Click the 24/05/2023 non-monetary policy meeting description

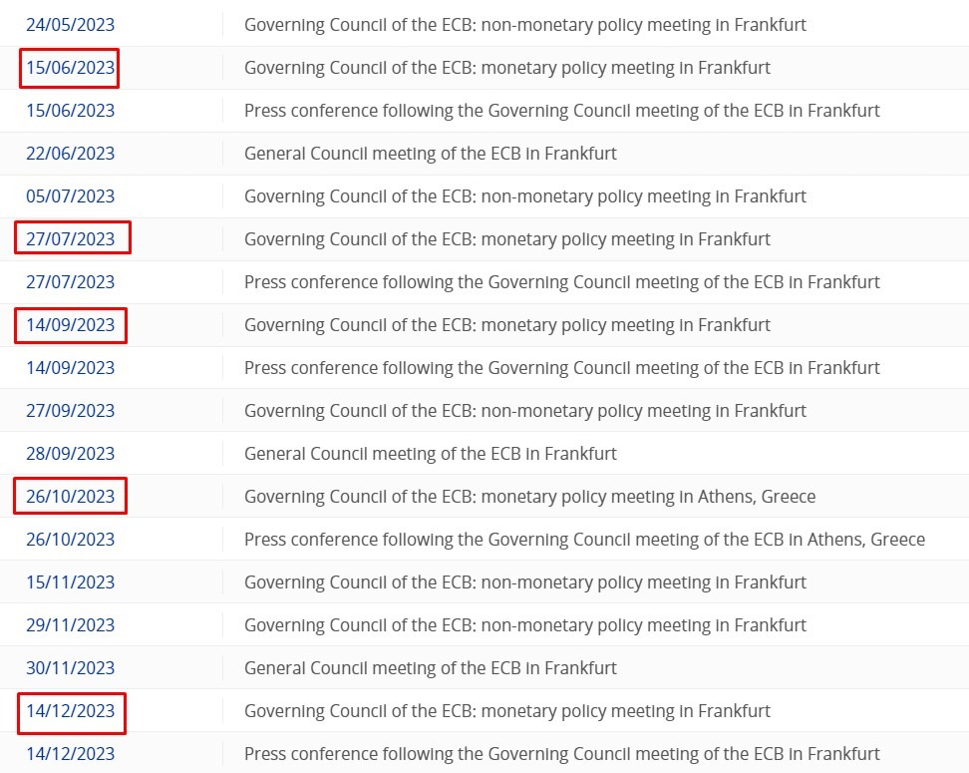(x=525, y=25)
